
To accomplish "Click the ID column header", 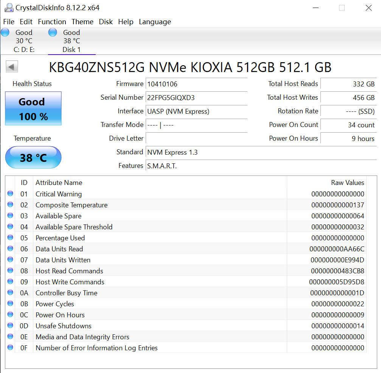I will click(x=24, y=183).
